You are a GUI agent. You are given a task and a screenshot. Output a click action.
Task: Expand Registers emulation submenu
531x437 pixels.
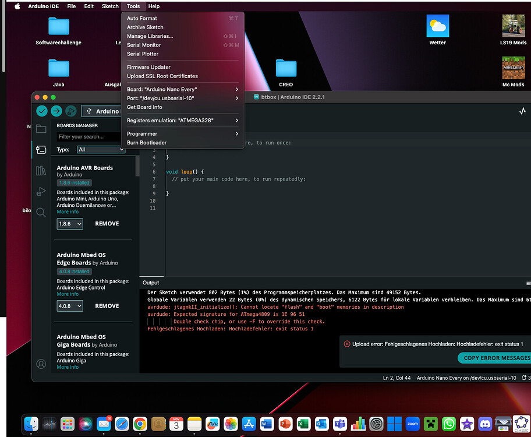pos(183,121)
